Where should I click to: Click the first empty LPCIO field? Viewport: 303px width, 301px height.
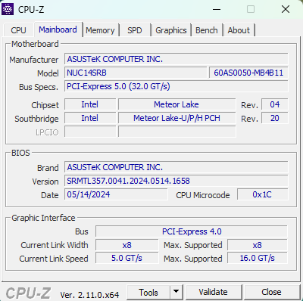90,132
